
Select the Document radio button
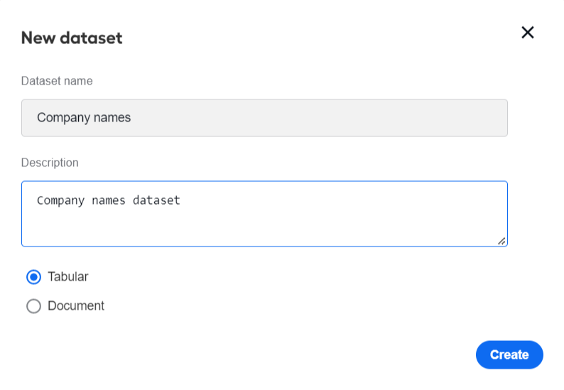(x=34, y=306)
